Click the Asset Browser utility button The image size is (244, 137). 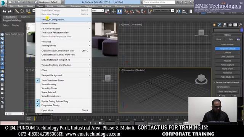pyautogui.click(x=227, y=45)
